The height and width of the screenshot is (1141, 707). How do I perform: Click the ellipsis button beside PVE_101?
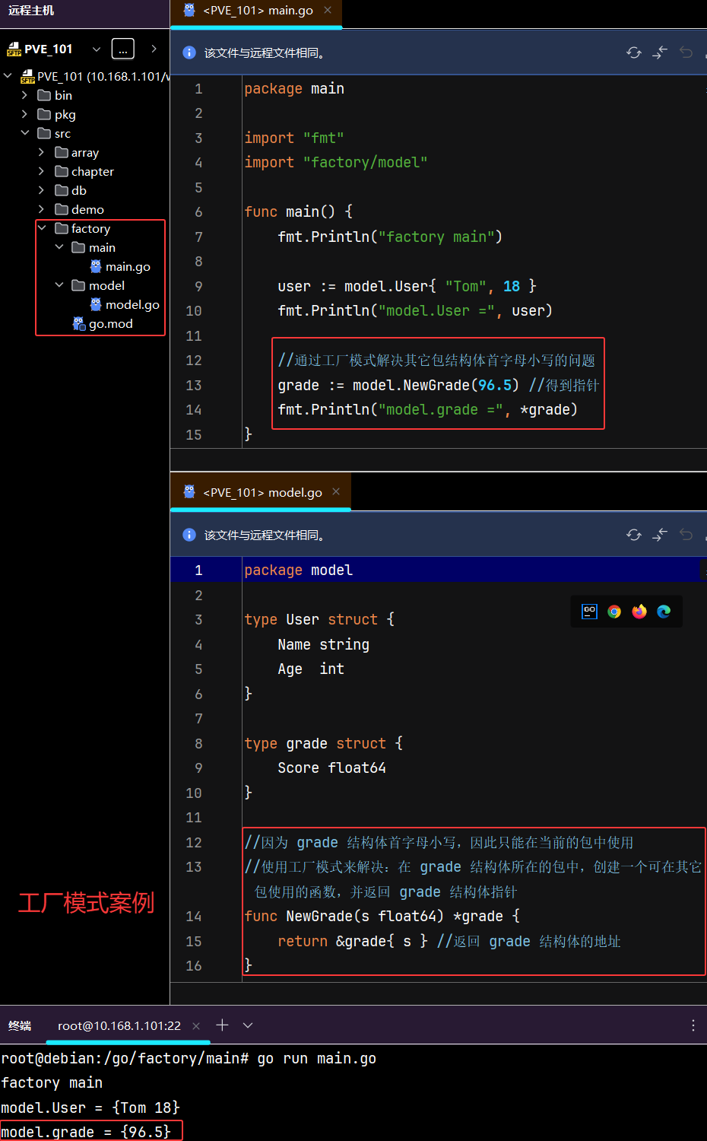122,49
